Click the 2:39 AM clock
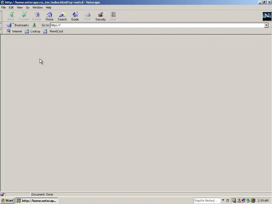This screenshot has width=272, height=204. coord(263,201)
